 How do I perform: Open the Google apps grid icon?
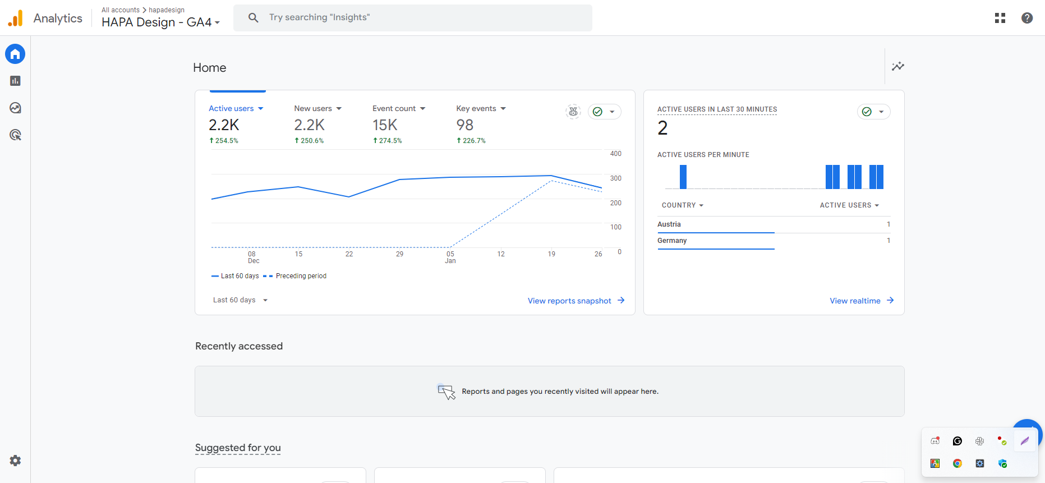pos(1000,18)
